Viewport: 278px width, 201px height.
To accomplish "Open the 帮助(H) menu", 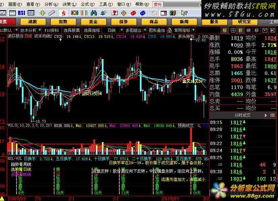I will [x=142, y=4].
